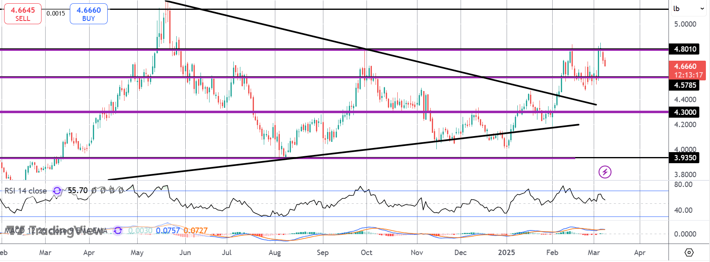Click the red SELL 4.6645 button
Screen dimensions: 710x262
(23, 14)
